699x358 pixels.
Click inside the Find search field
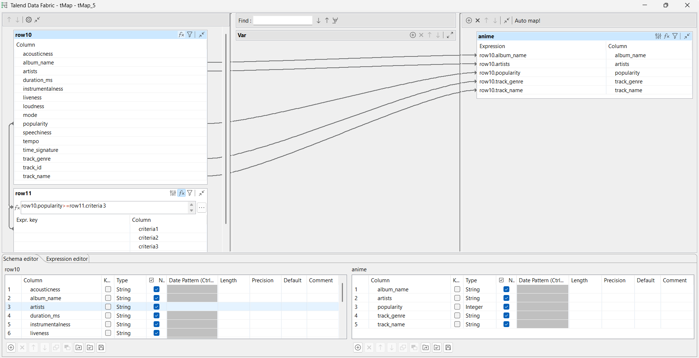[x=283, y=21]
